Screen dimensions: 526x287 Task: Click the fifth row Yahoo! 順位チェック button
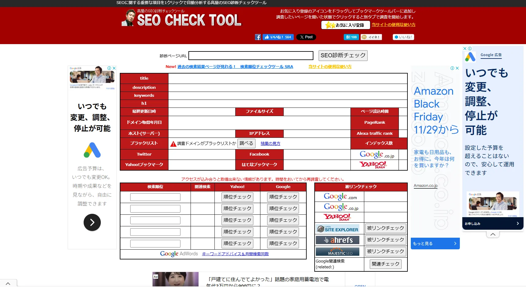click(237, 244)
